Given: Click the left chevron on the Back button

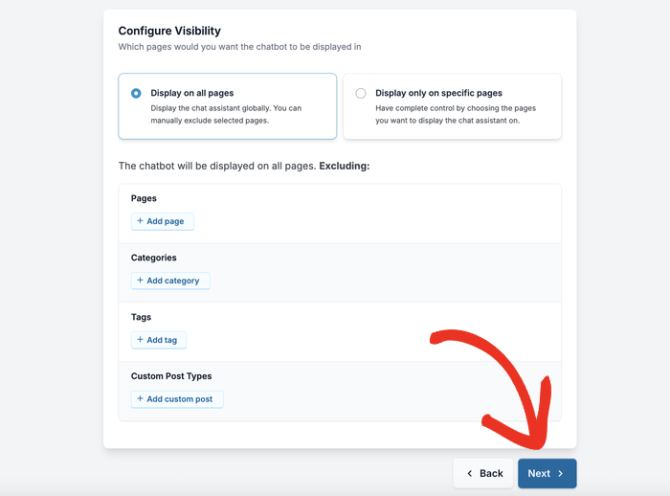Looking at the screenshot, I should click(x=469, y=473).
